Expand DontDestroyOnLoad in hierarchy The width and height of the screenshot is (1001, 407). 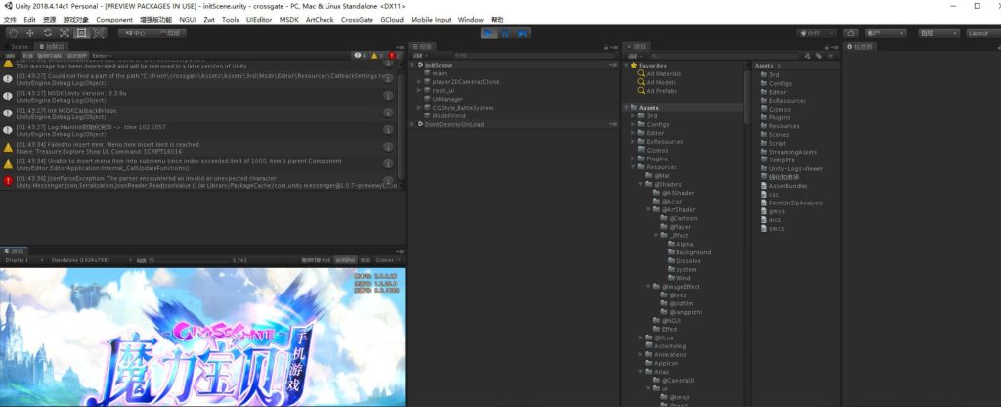(413, 124)
